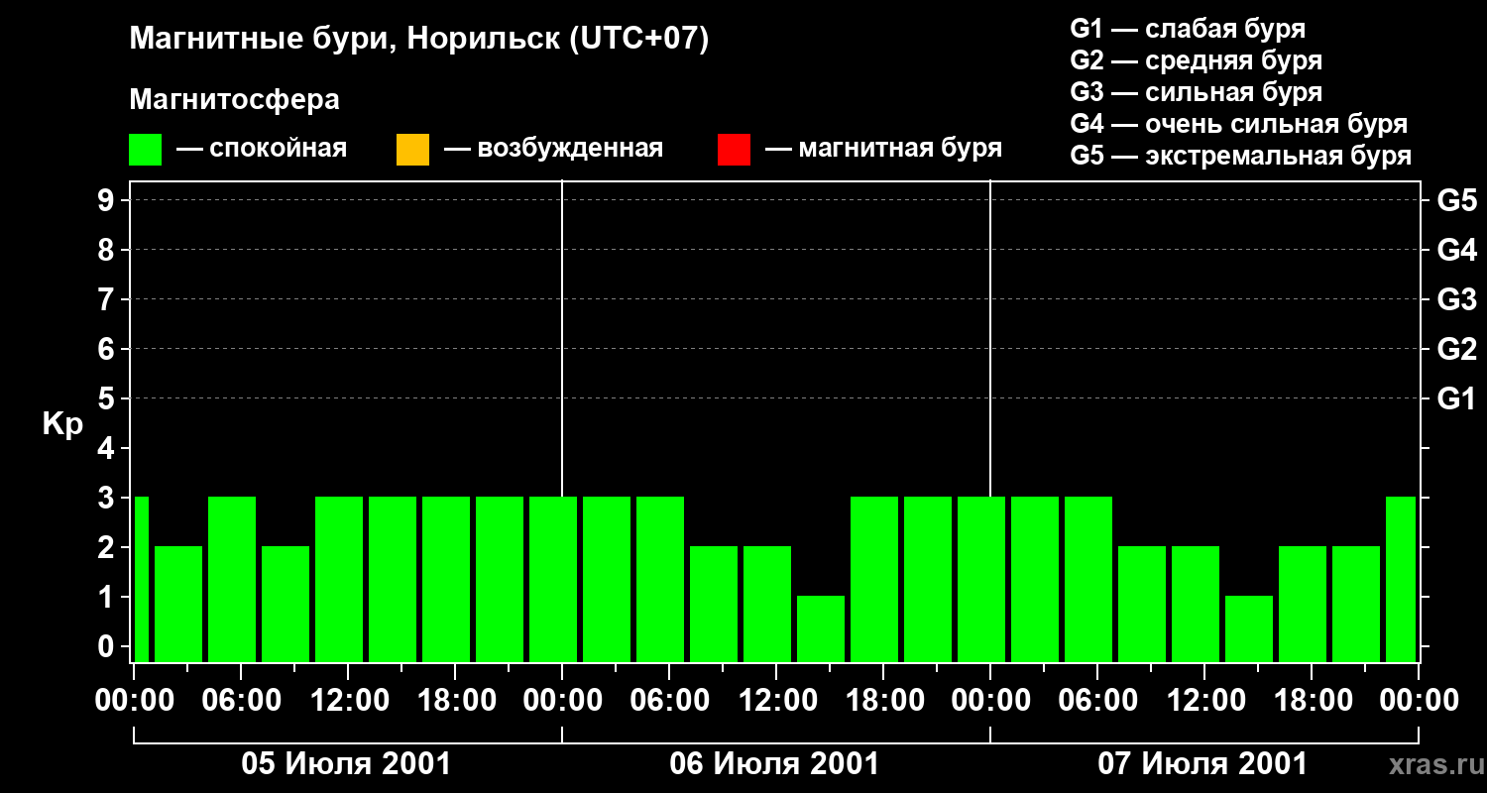Click the '— спокойная' legend label
The width and height of the screenshot is (1487, 793).
[x=262, y=150]
